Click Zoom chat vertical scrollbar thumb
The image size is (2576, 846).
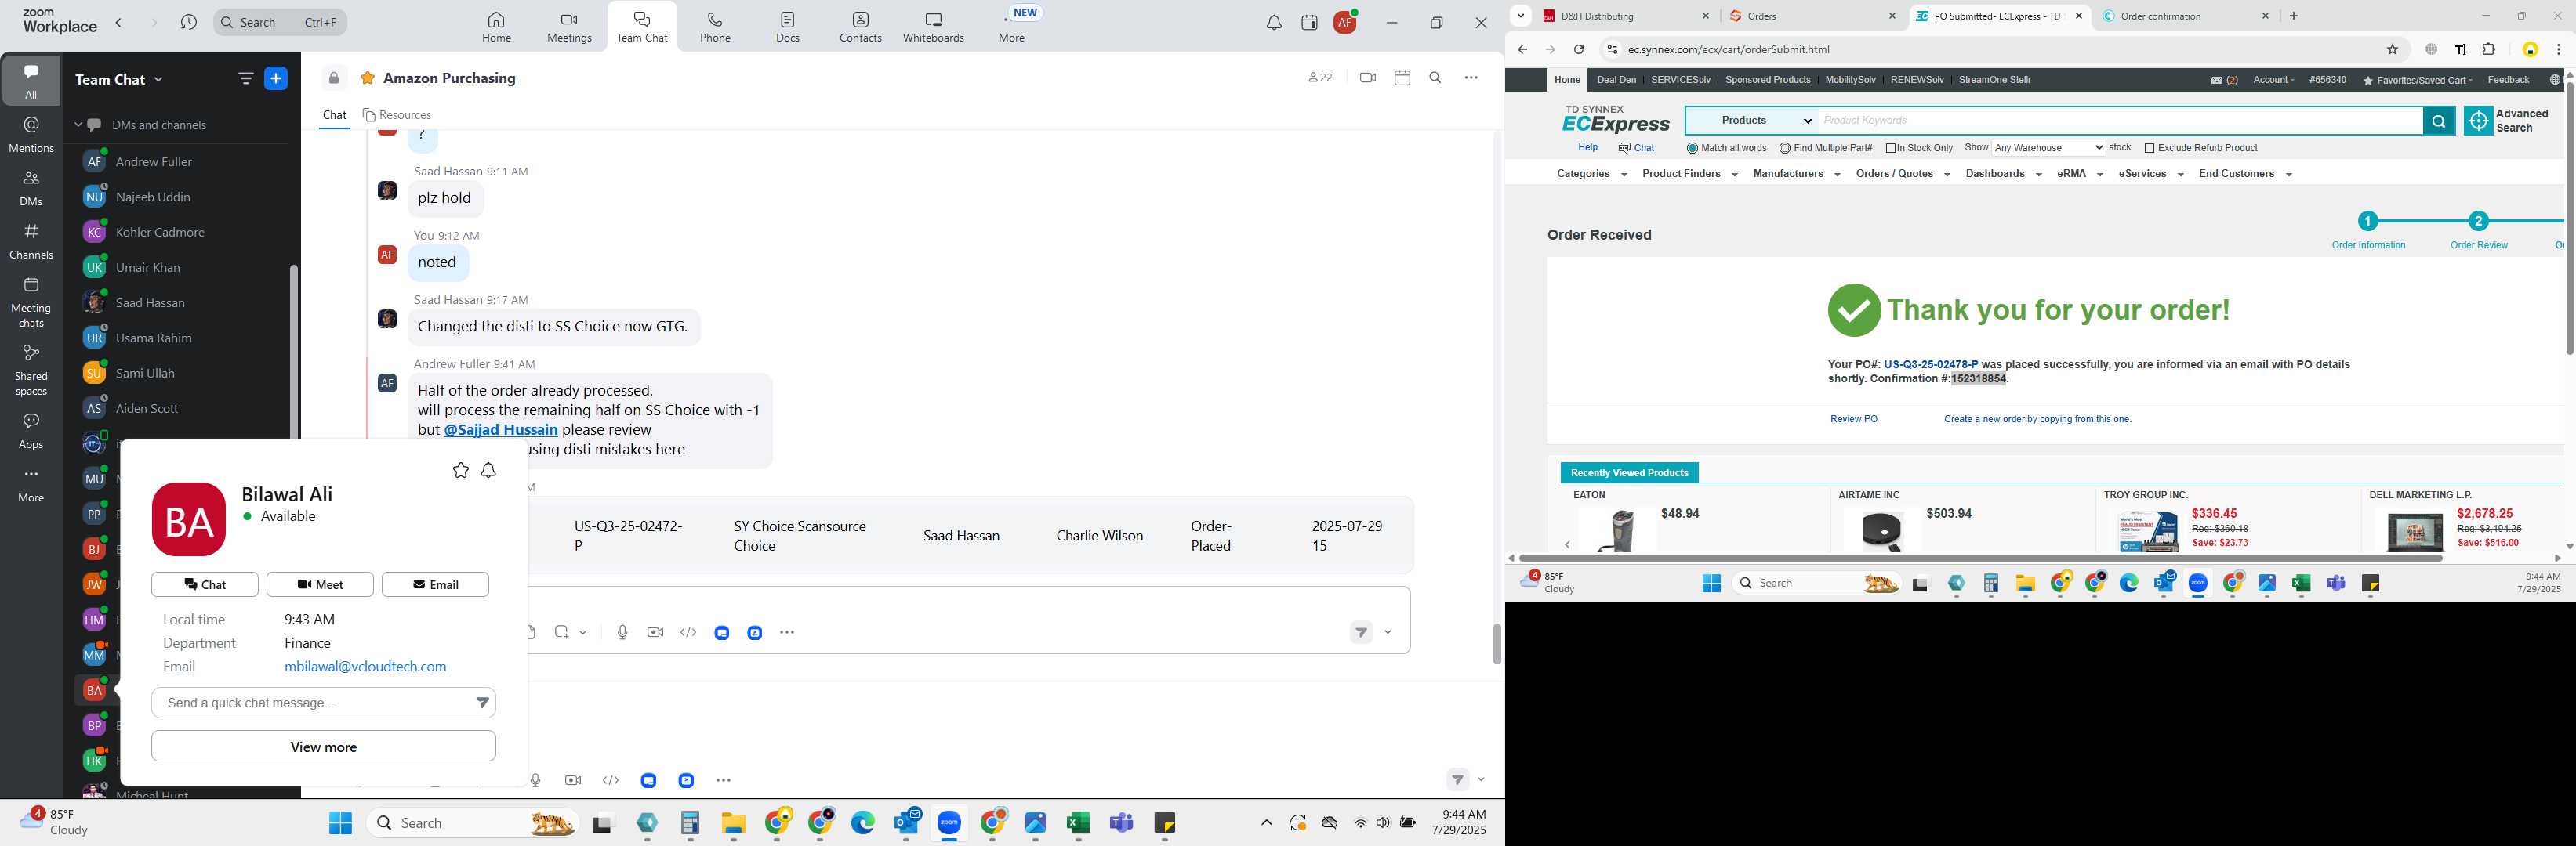click(1496, 644)
